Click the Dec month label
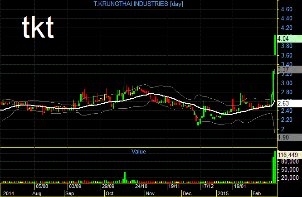 tap(187, 193)
